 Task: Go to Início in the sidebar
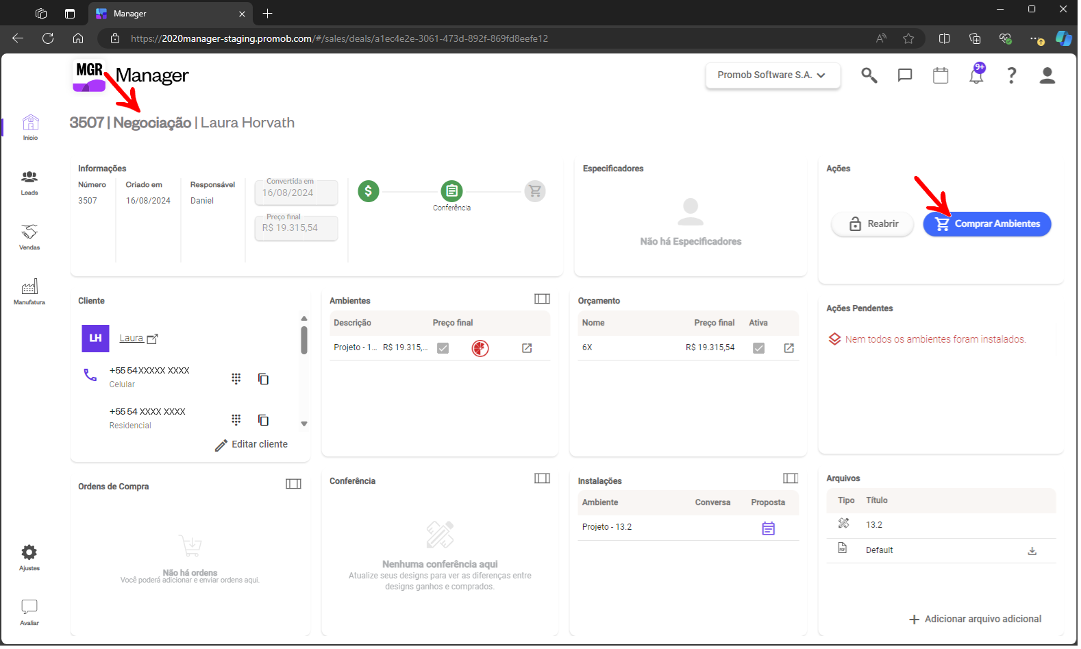pyautogui.click(x=30, y=127)
